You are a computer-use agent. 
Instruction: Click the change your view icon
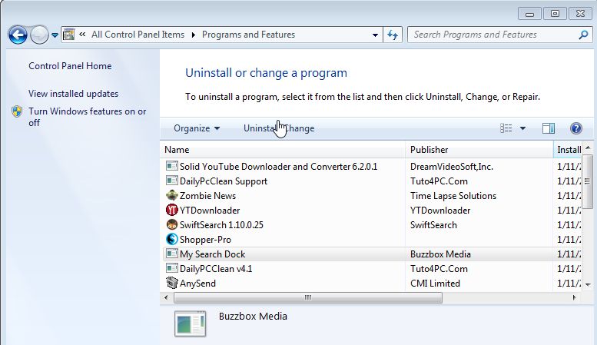click(x=506, y=128)
